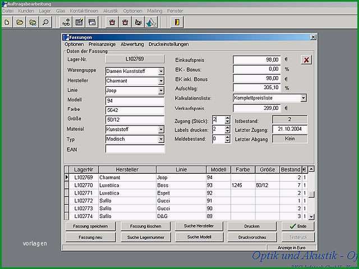The width and height of the screenshot is (359, 269).
Task: Click into the Modell input field
Action: [x=135, y=101]
